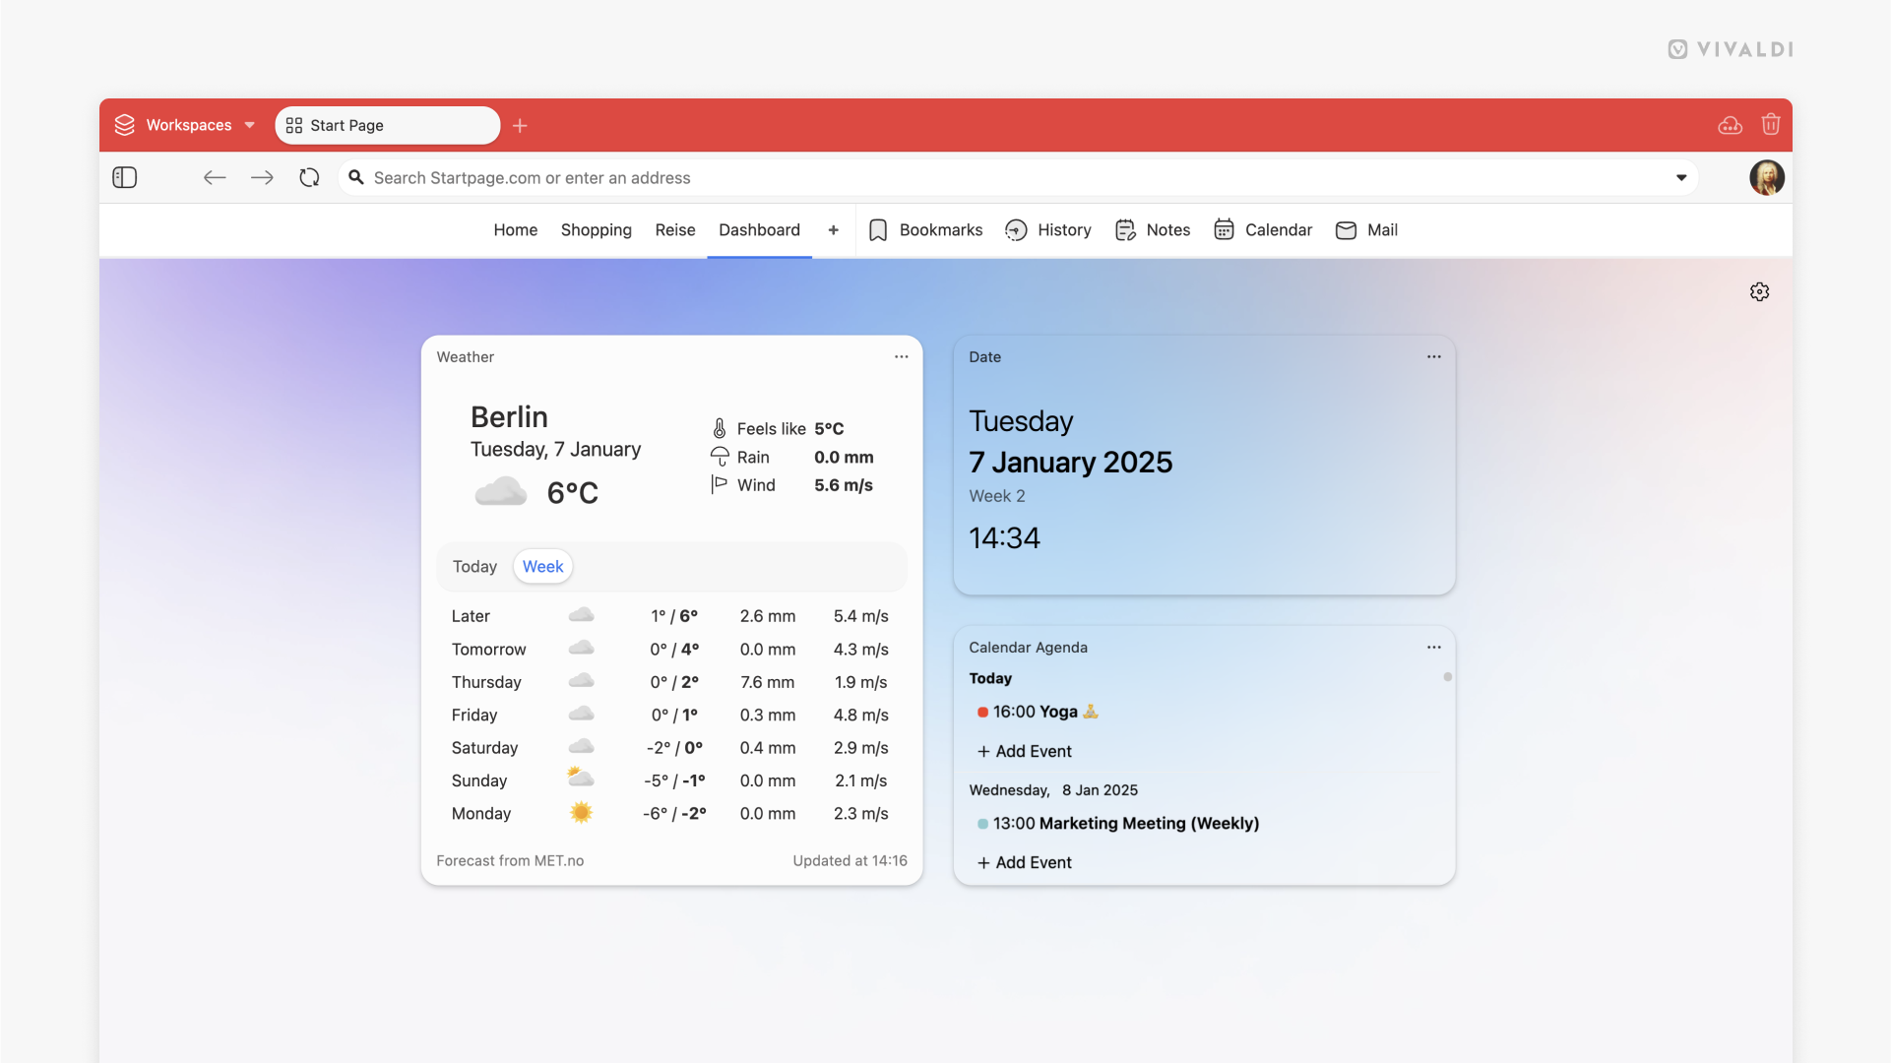
Task: Open the Calendar icon in toolbar
Action: 1224,231
